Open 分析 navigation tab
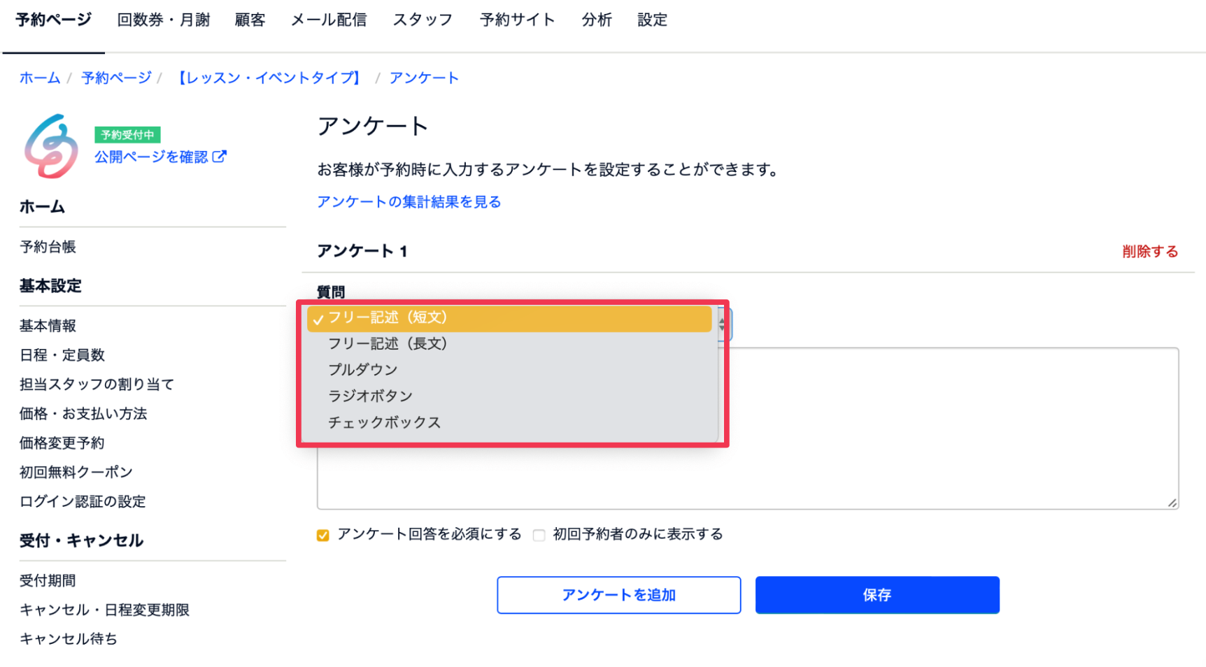 pyautogui.click(x=597, y=20)
